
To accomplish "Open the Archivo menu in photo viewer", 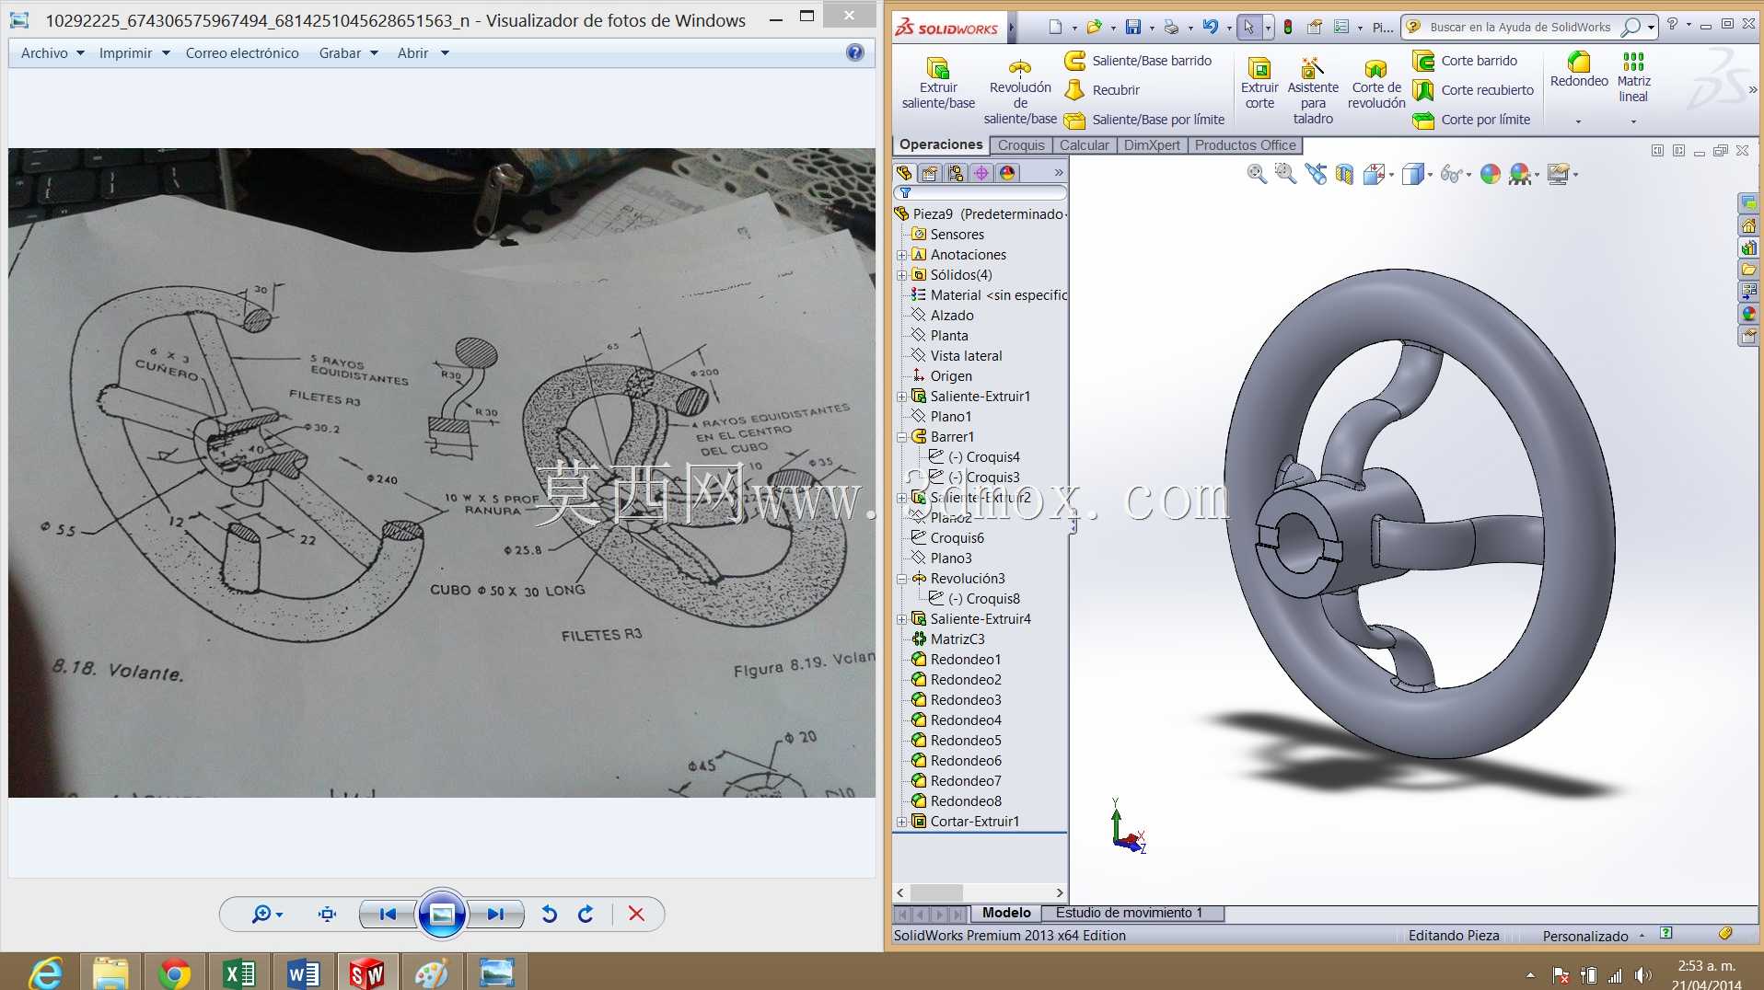I will (52, 53).
